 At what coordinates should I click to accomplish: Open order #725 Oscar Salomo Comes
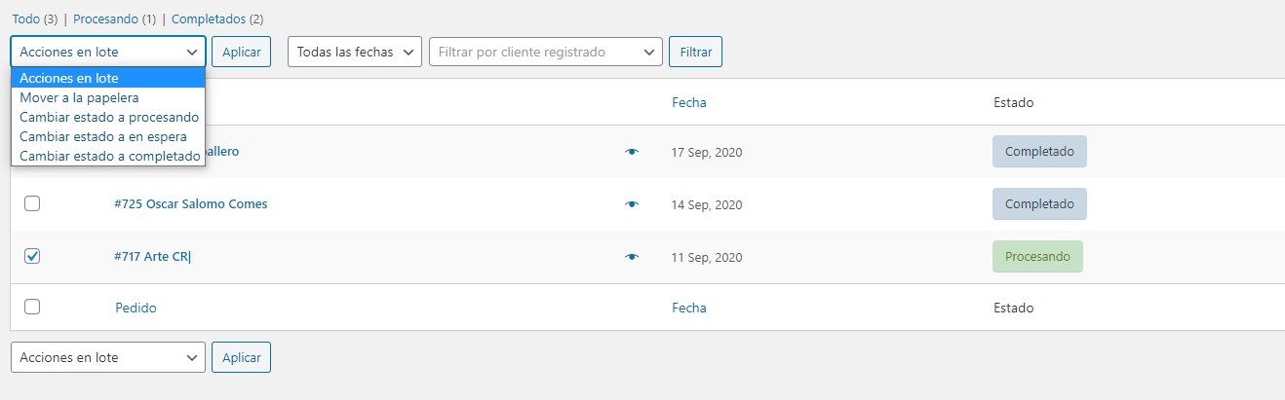tap(191, 204)
